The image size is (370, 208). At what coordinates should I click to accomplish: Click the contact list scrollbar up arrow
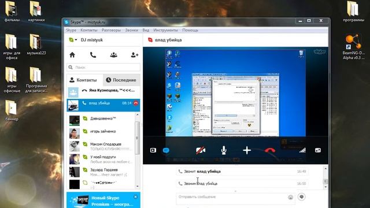[x=138, y=114]
